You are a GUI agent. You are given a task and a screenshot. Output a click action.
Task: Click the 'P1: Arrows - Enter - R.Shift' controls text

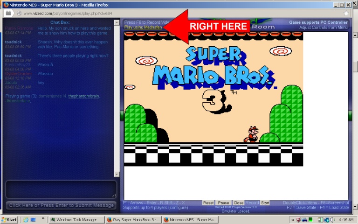tap(154, 203)
